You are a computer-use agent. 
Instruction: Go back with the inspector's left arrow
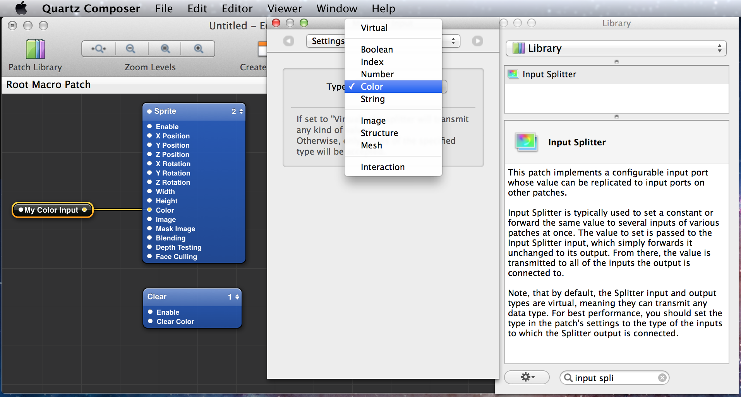(x=289, y=41)
